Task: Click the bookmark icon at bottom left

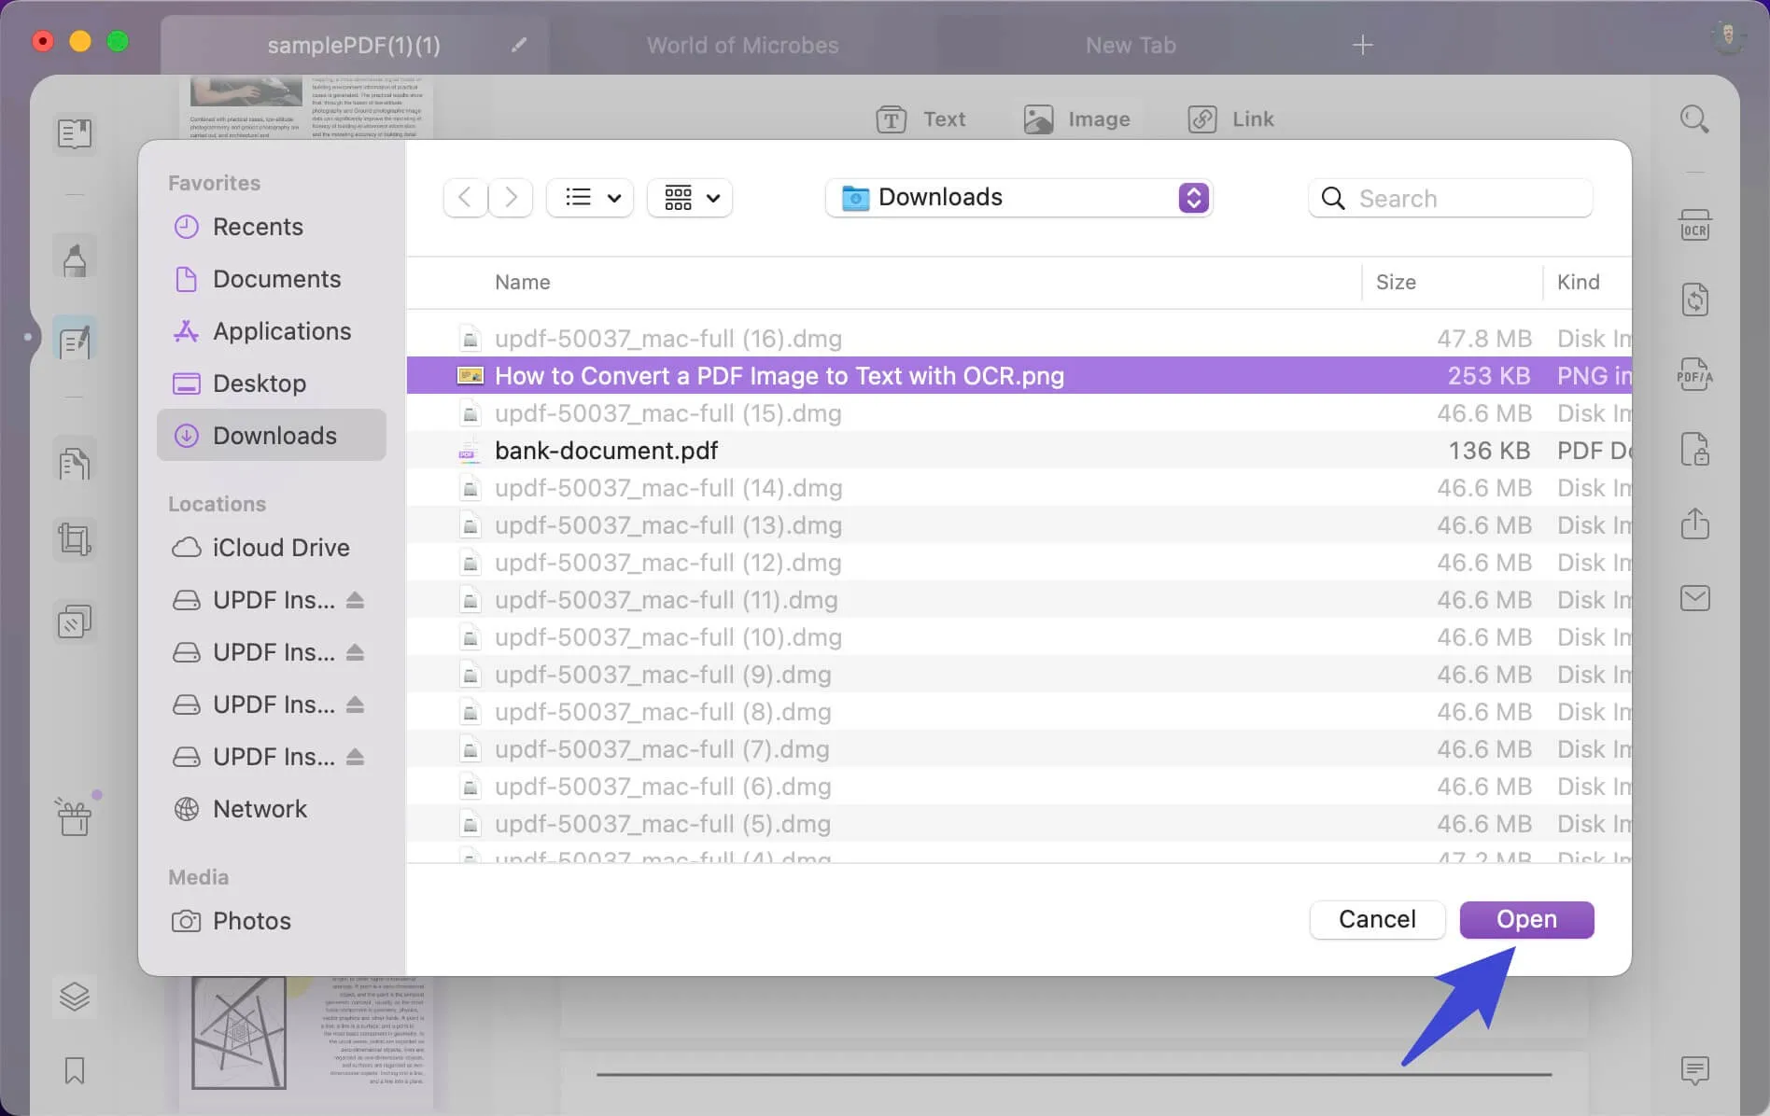Action: click(x=75, y=1071)
